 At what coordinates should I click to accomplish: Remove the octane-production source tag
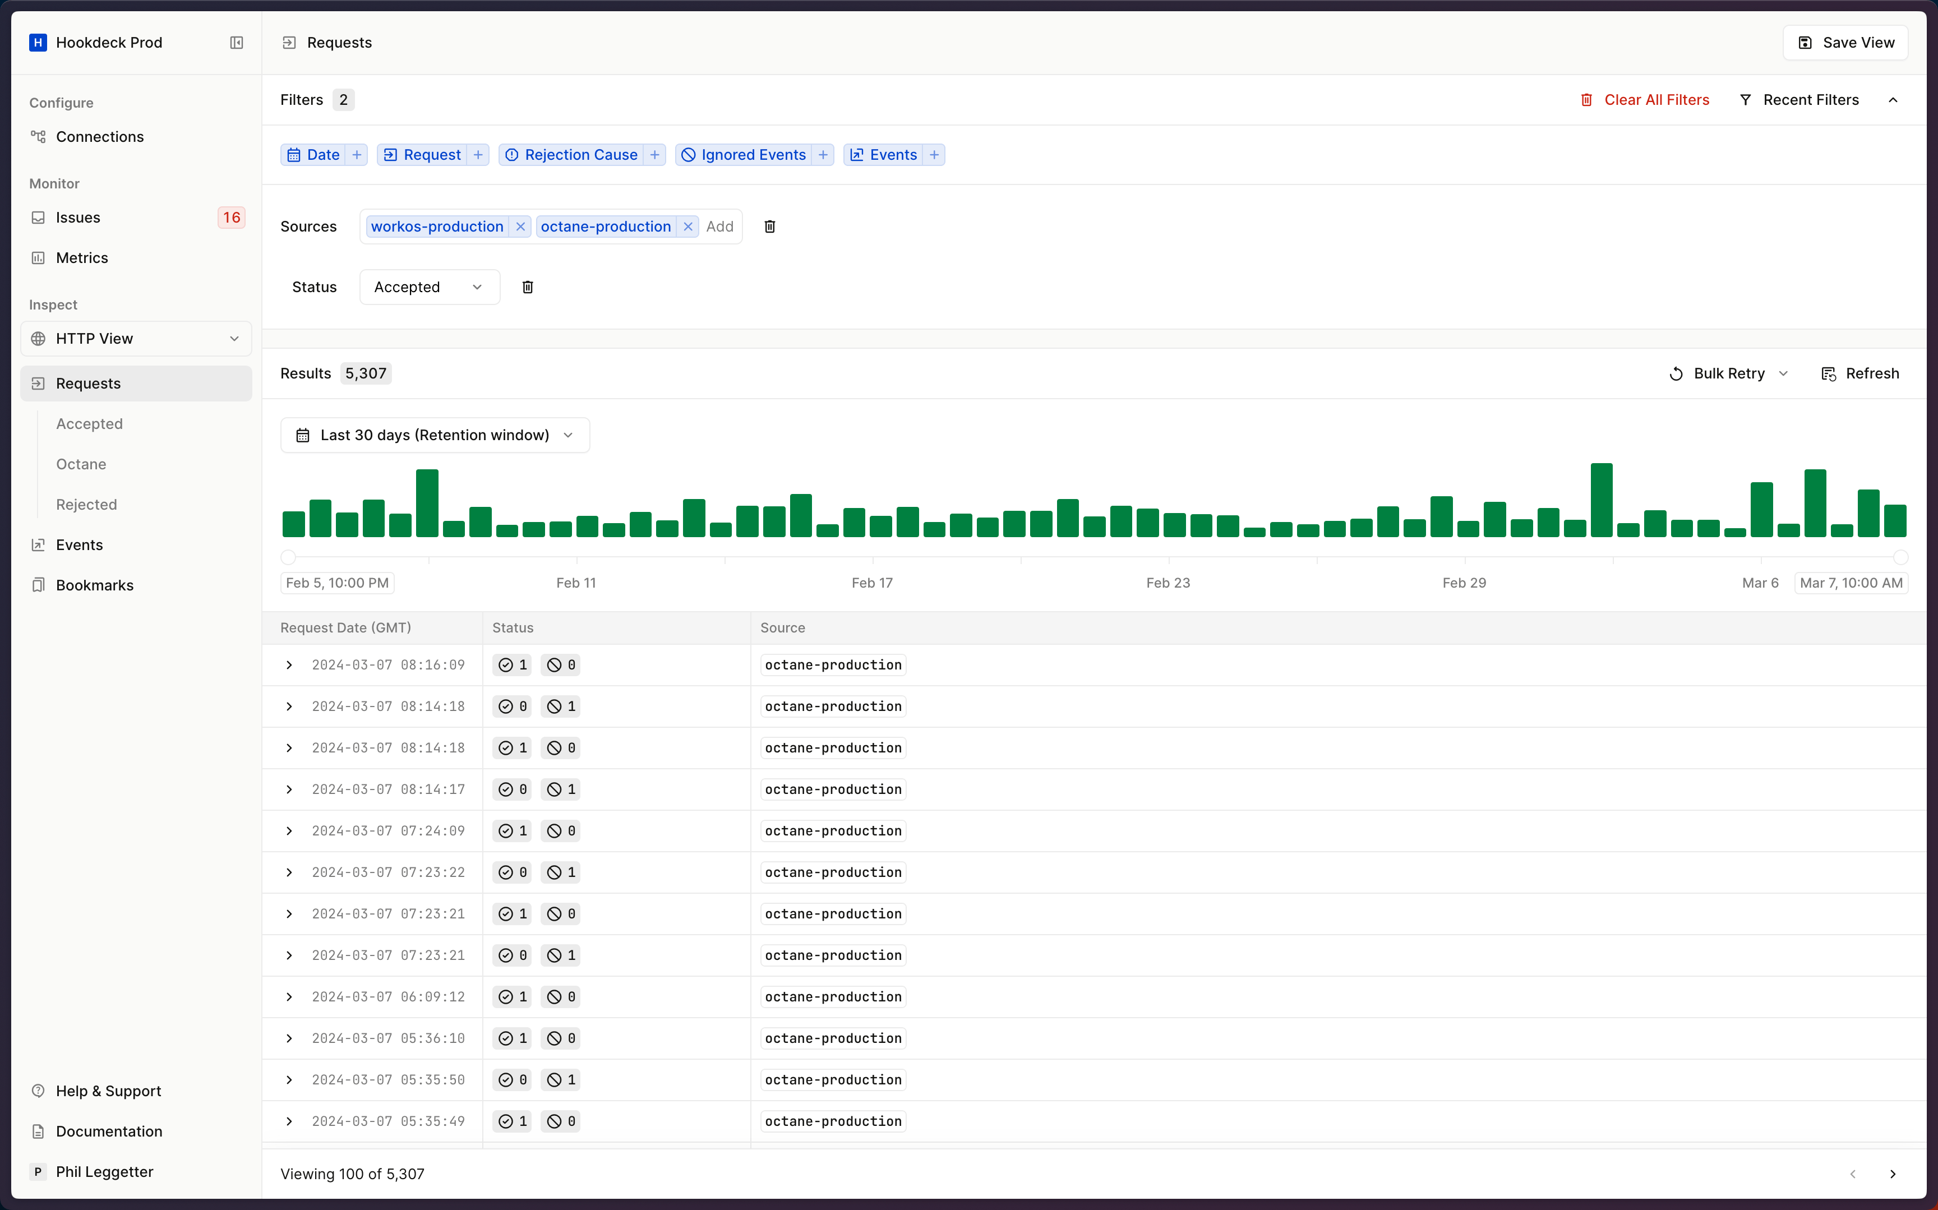click(x=688, y=227)
